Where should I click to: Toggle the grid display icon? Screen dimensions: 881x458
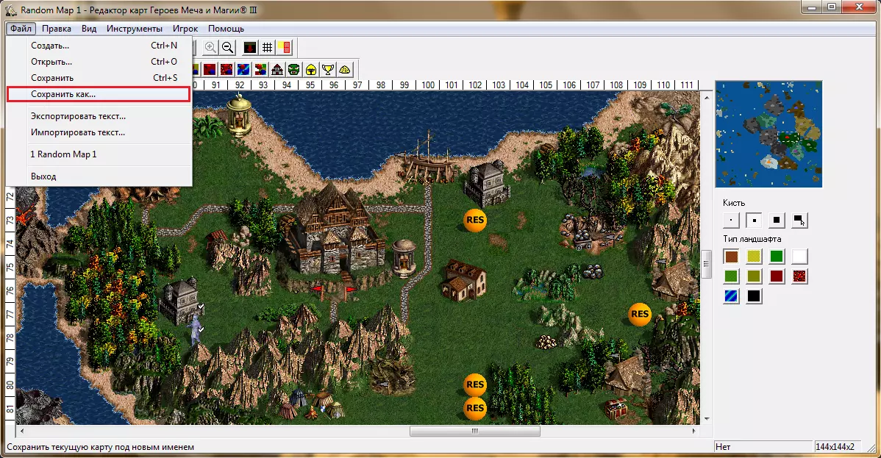tap(268, 48)
